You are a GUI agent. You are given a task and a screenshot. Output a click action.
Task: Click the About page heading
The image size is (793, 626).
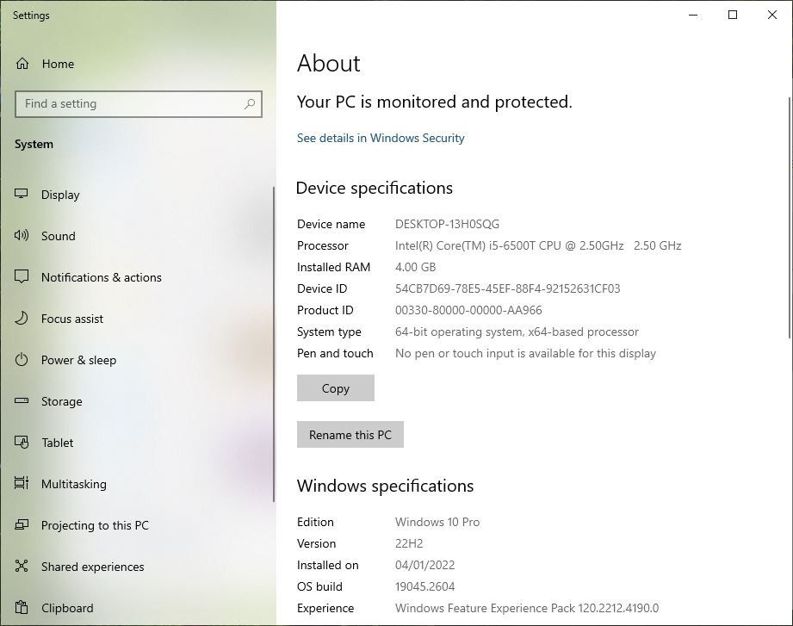pos(329,64)
